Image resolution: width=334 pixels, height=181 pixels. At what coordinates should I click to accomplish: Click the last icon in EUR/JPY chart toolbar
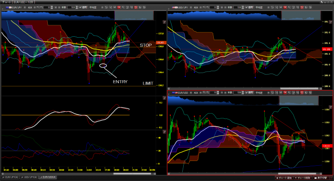pos(144,7)
